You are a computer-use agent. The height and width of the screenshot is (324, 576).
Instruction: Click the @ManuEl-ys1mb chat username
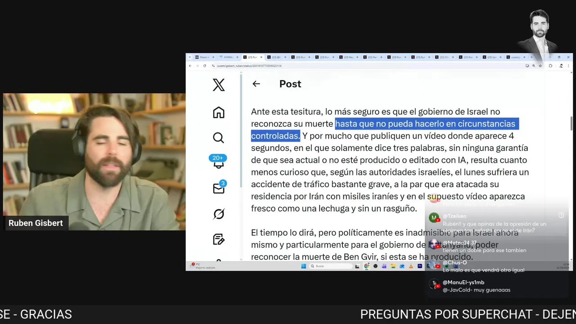pos(463,283)
